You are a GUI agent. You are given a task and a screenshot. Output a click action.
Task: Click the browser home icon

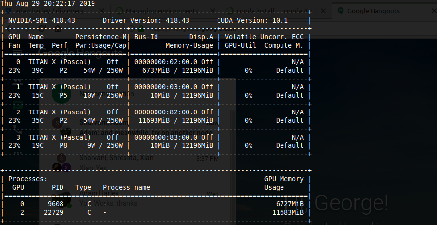[58, 28]
